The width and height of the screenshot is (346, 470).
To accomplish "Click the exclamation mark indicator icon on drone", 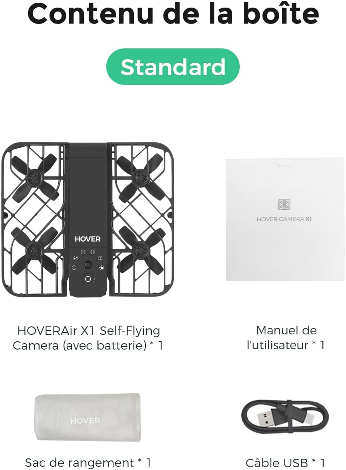I will click(x=100, y=258).
